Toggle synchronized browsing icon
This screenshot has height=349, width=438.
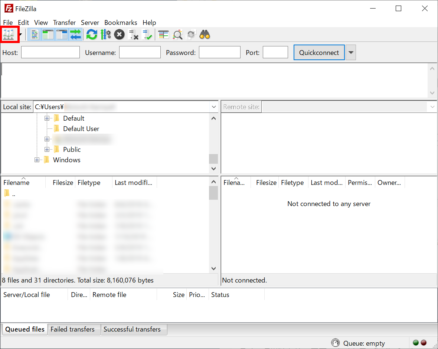click(x=191, y=35)
